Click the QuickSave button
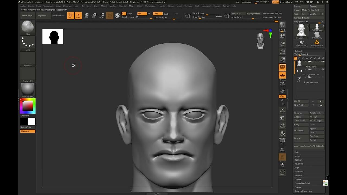This screenshot has height=195, width=347. coord(246,2)
